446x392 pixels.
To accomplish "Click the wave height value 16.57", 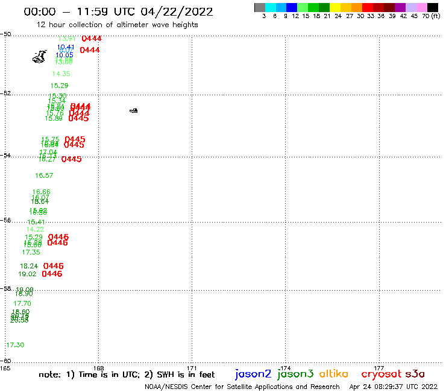I will coord(44,175).
